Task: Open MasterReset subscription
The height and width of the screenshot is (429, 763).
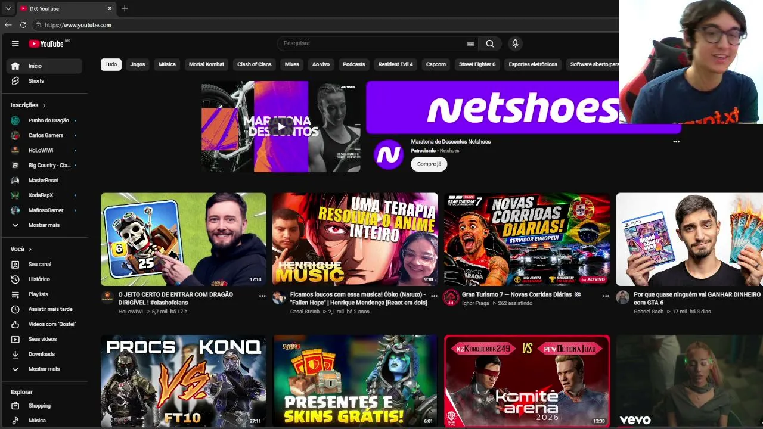Action: pyautogui.click(x=44, y=181)
